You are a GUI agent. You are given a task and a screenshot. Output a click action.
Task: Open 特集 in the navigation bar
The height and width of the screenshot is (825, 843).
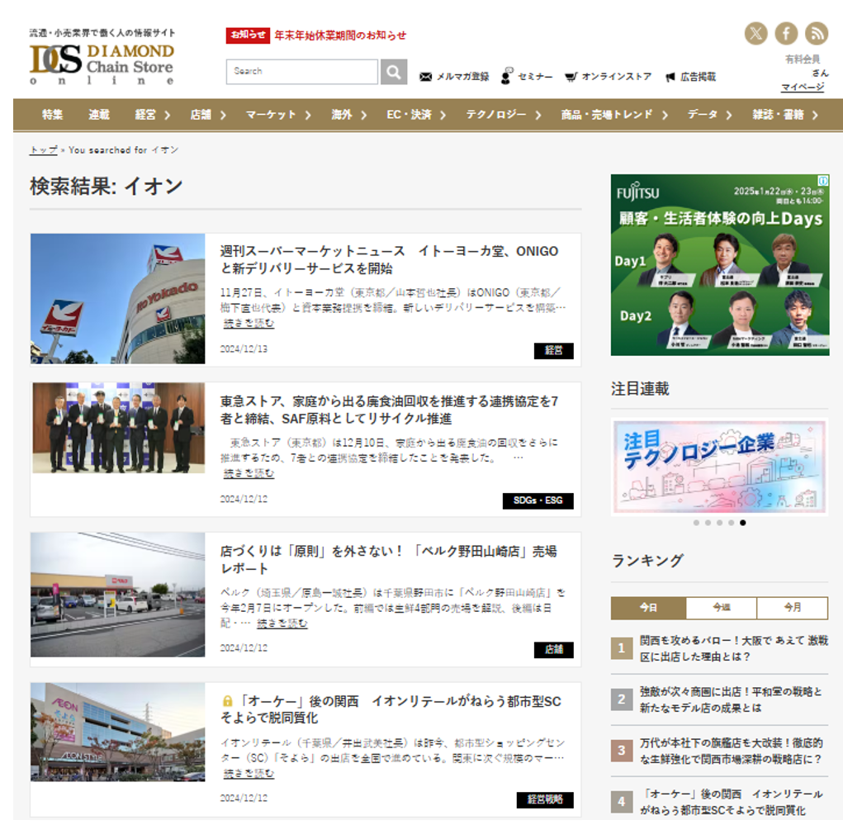click(x=52, y=115)
